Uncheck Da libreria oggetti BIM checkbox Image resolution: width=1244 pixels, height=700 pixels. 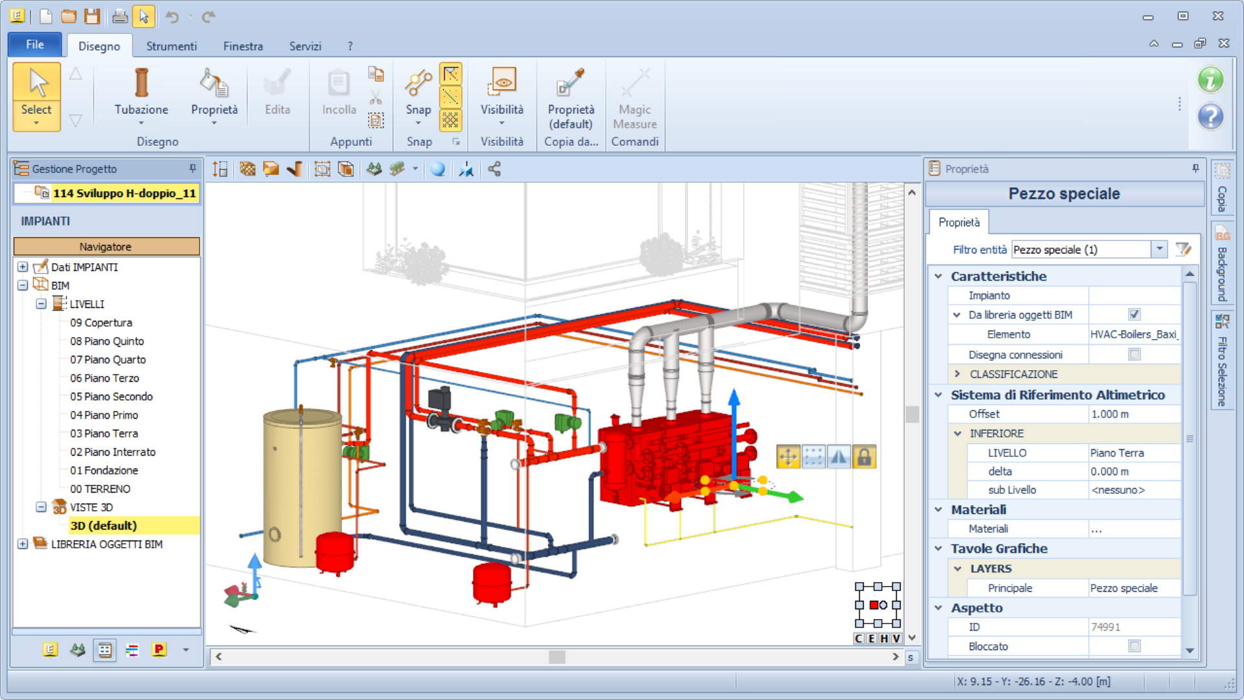click(x=1134, y=315)
